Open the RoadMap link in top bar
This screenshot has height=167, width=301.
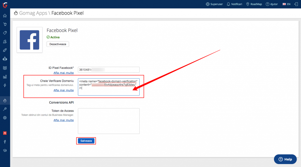coord(254,4)
